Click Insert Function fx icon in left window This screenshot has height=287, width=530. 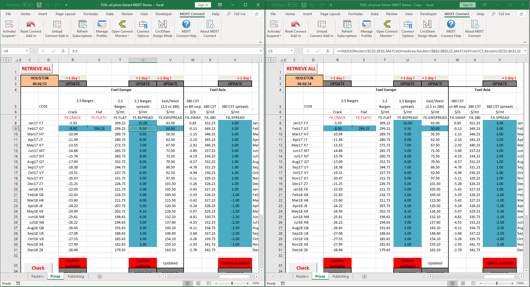click(x=63, y=51)
